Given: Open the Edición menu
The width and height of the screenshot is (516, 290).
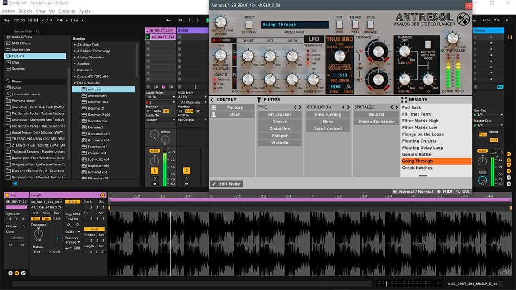Looking at the screenshot, I should click(26, 11).
